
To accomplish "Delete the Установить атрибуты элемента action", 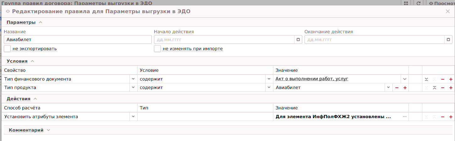I will click(x=443, y=117).
